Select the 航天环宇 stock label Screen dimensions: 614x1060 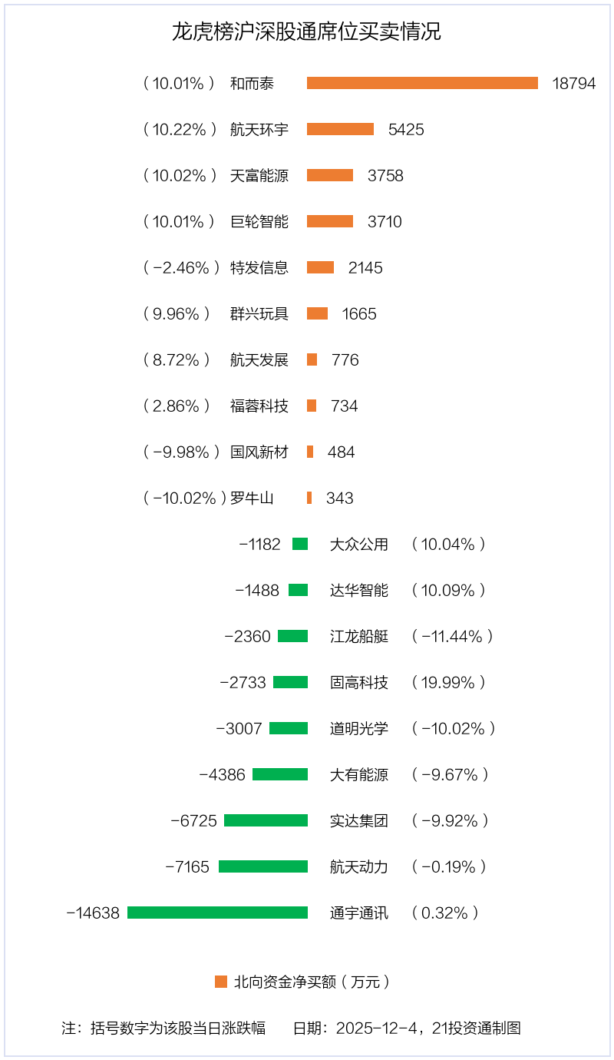pos(259,129)
